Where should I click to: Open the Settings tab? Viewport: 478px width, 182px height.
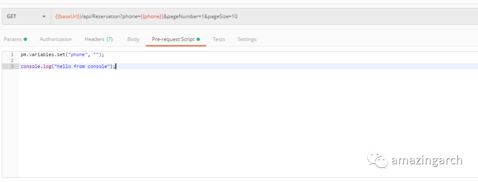coord(247,39)
